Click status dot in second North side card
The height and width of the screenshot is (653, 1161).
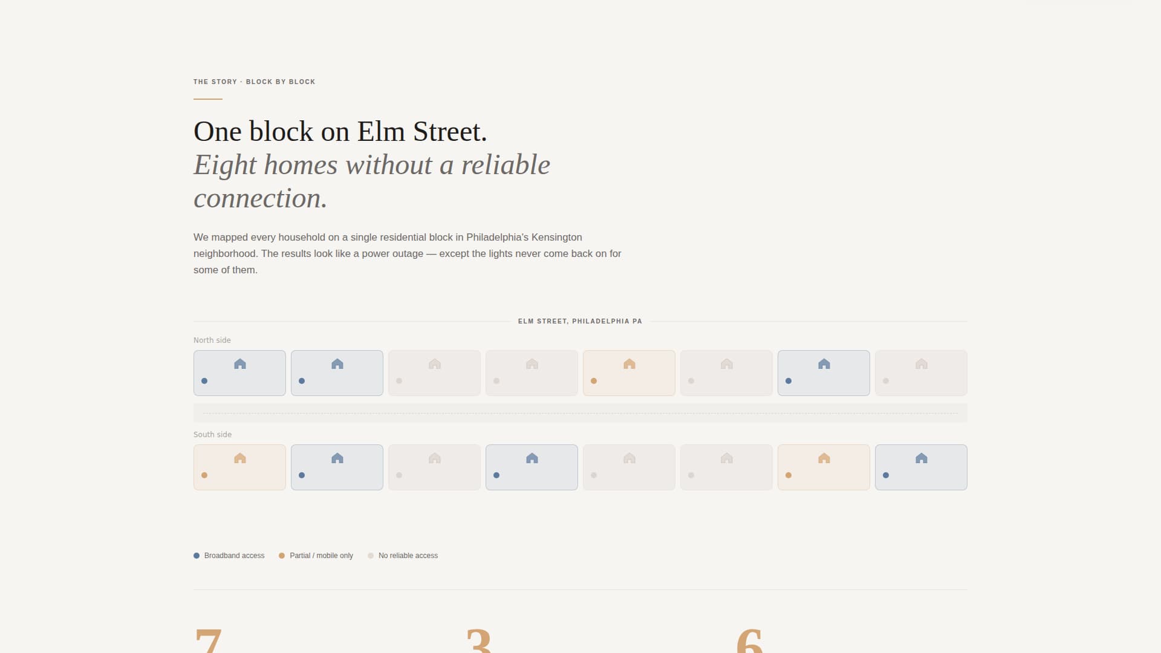coord(302,381)
